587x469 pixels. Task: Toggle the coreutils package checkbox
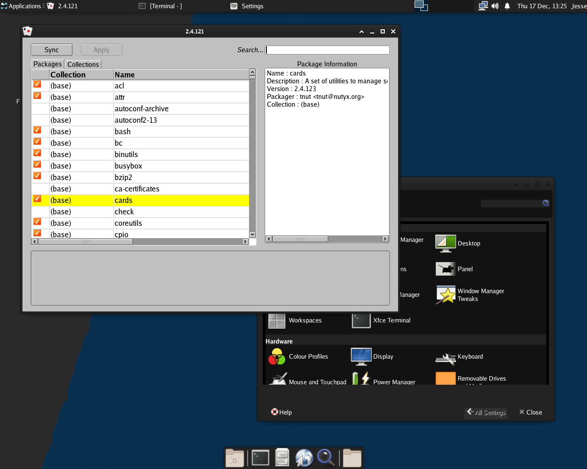coord(38,222)
